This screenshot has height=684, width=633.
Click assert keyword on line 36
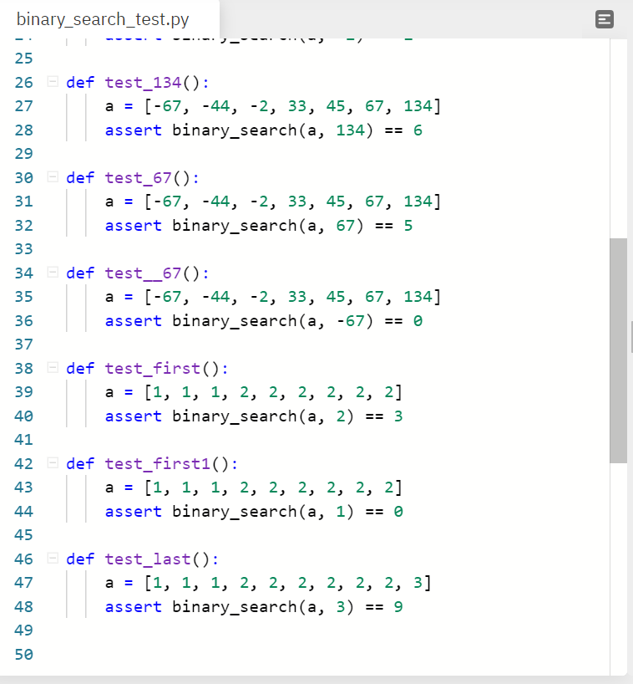click(134, 321)
